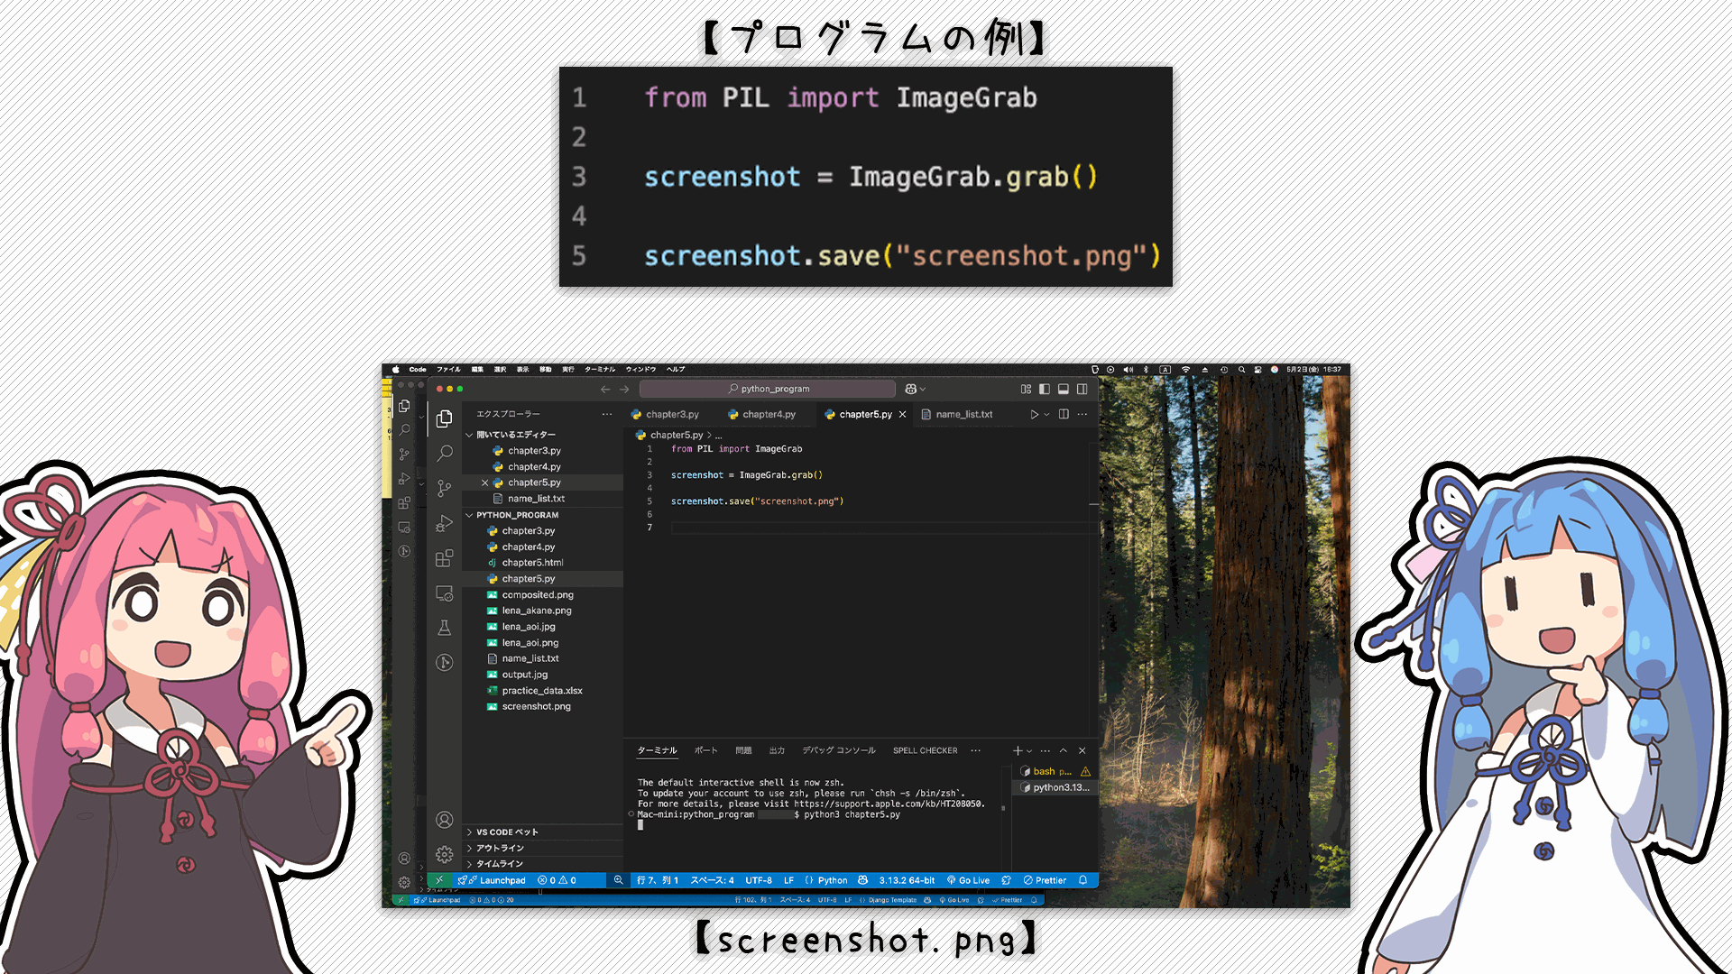Click python_program command center search box
Image resolution: width=1732 pixels, height=974 pixels.
[768, 389]
